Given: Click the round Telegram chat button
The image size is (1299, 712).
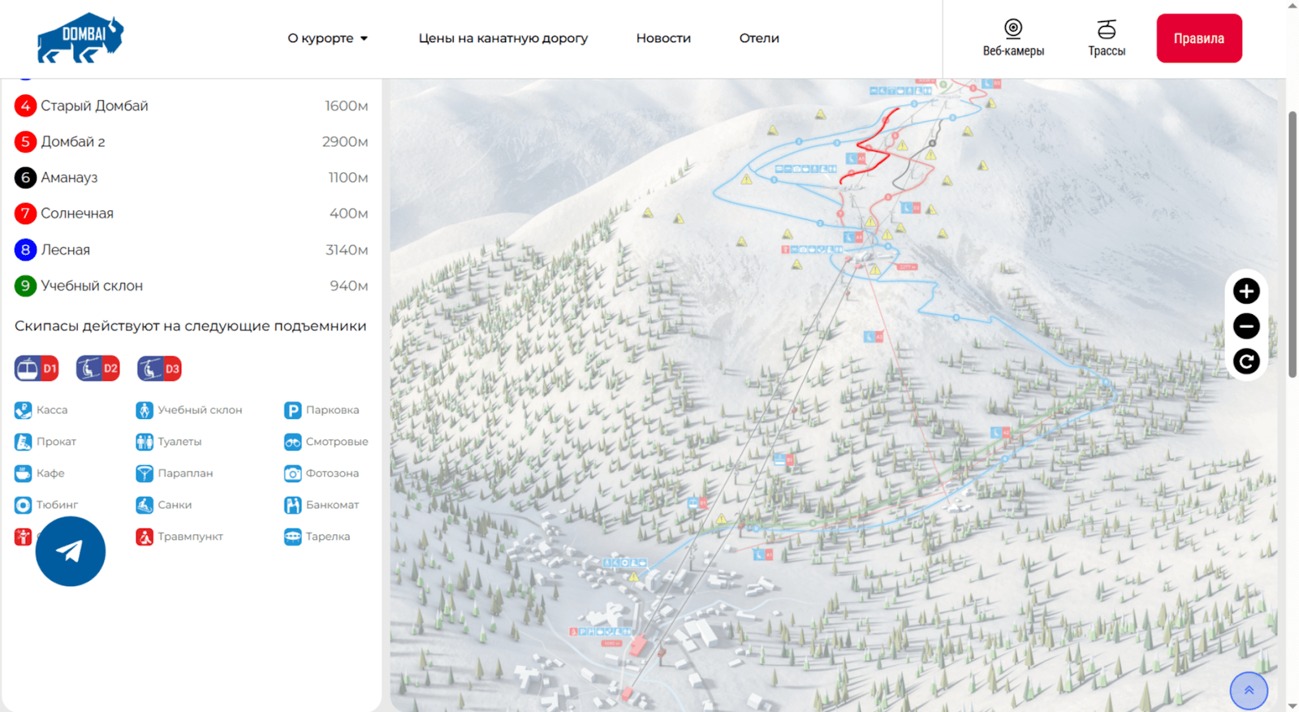Looking at the screenshot, I should coord(71,551).
